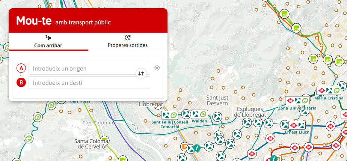The width and height of the screenshot is (347, 161).
Task: Click the Sant Just Desvern map label
Action: pos(217,100)
